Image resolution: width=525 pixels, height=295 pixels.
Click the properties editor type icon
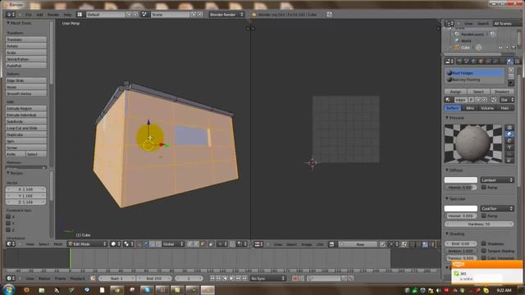point(449,61)
